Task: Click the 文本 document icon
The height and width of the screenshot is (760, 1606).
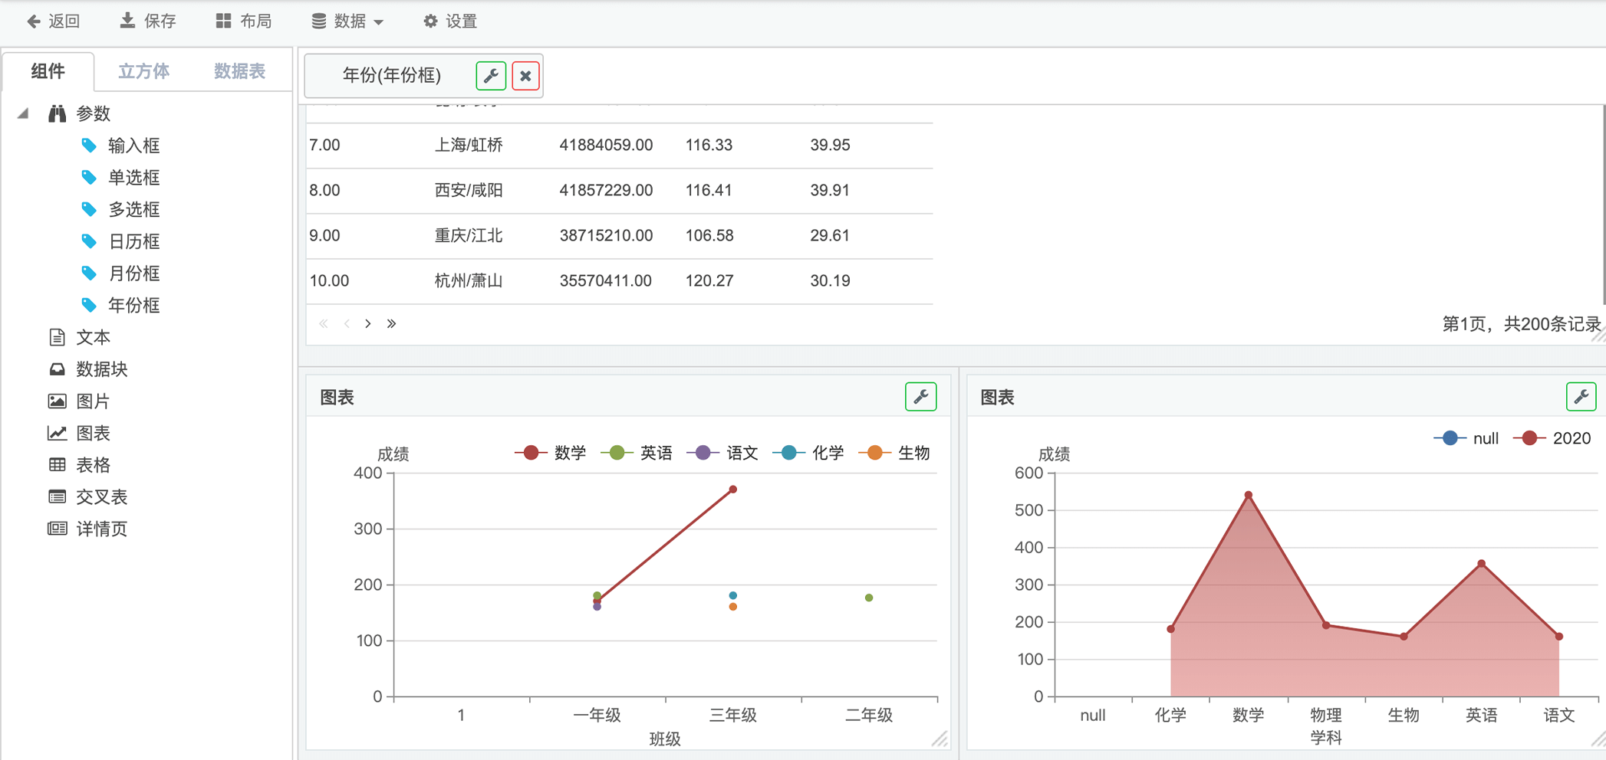Action: pyautogui.click(x=57, y=337)
